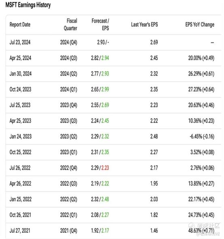Click the -6.45% (-0.16) YoY change
224x239 pixels.
point(202,136)
